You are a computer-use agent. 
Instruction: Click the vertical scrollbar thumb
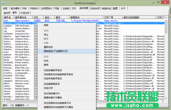[x=166, y=27]
